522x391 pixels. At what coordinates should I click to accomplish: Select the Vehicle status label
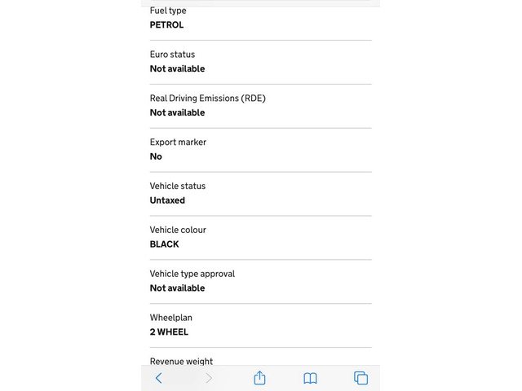coord(177,187)
